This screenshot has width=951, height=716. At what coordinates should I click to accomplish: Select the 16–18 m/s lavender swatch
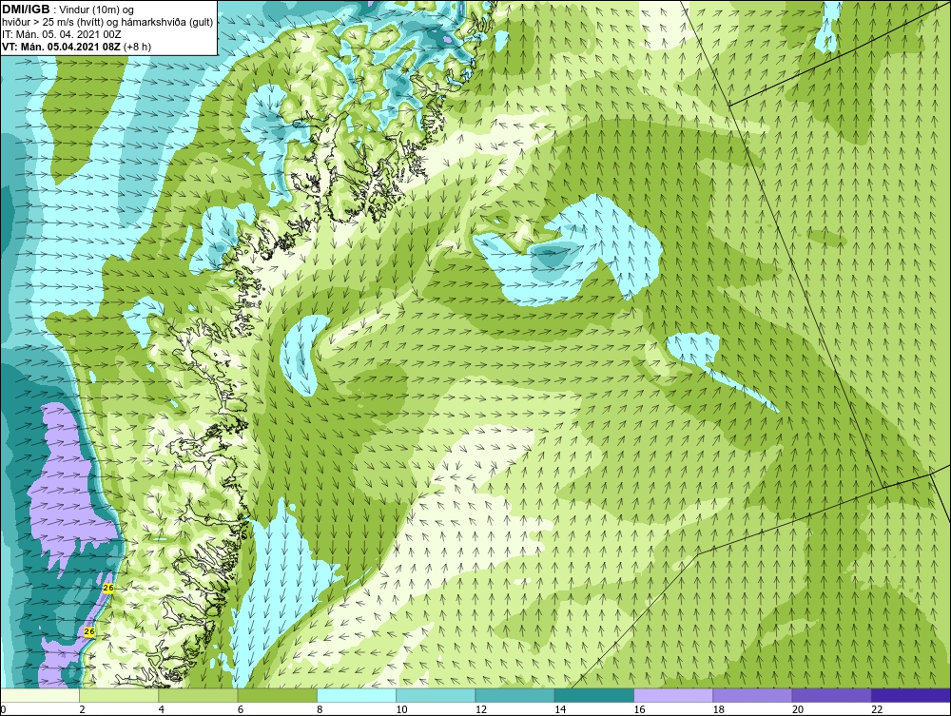click(x=673, y=695)
